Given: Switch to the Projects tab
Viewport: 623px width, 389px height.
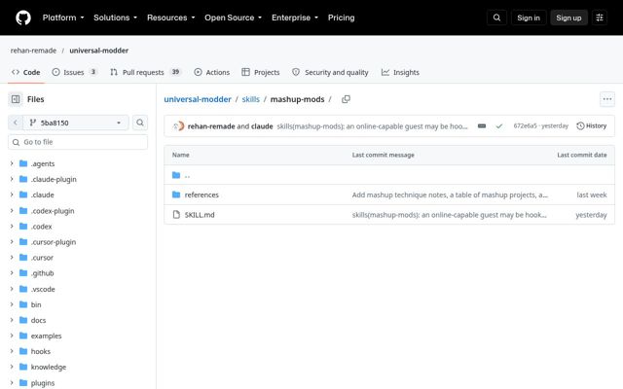Looking at the screenshot, I should click(261, 72).
